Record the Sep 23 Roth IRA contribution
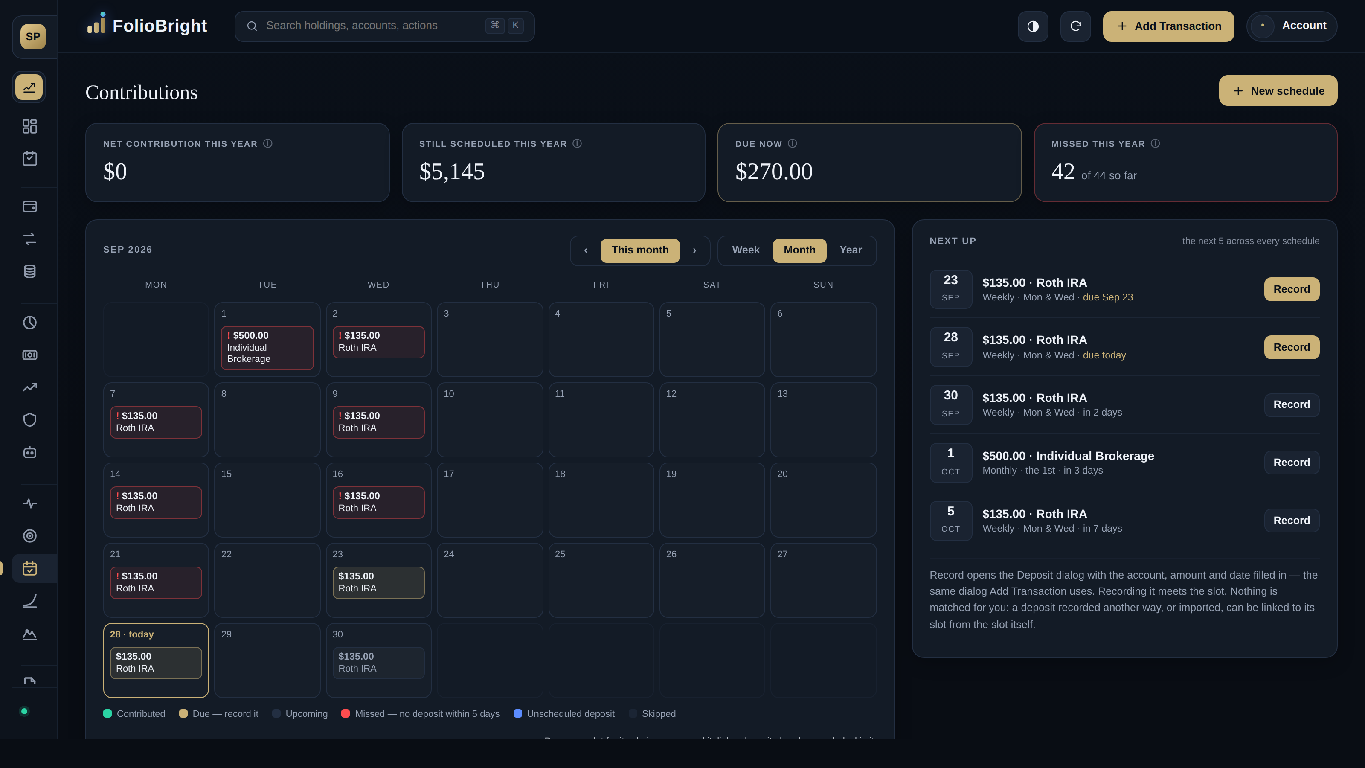 click(1291, 289)
